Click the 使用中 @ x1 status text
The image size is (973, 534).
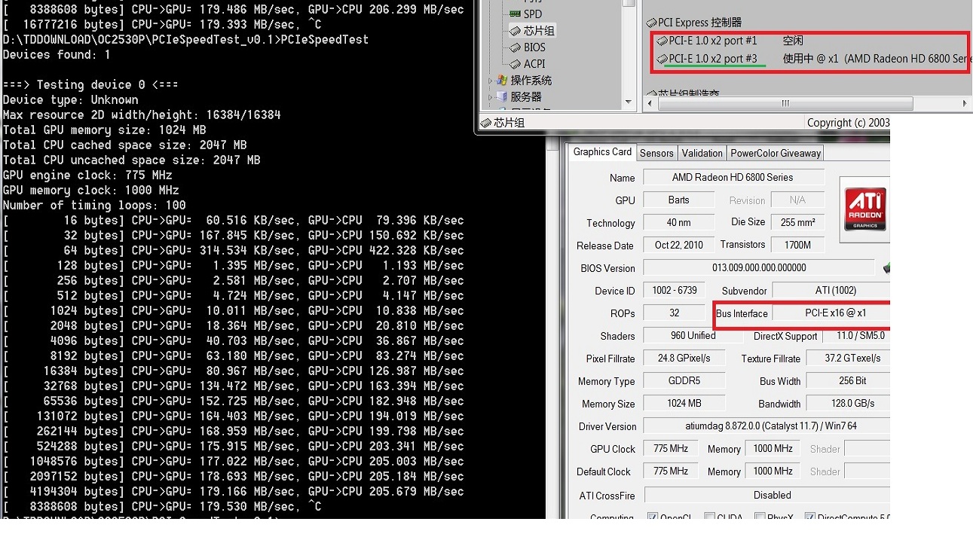click(810, 59)
